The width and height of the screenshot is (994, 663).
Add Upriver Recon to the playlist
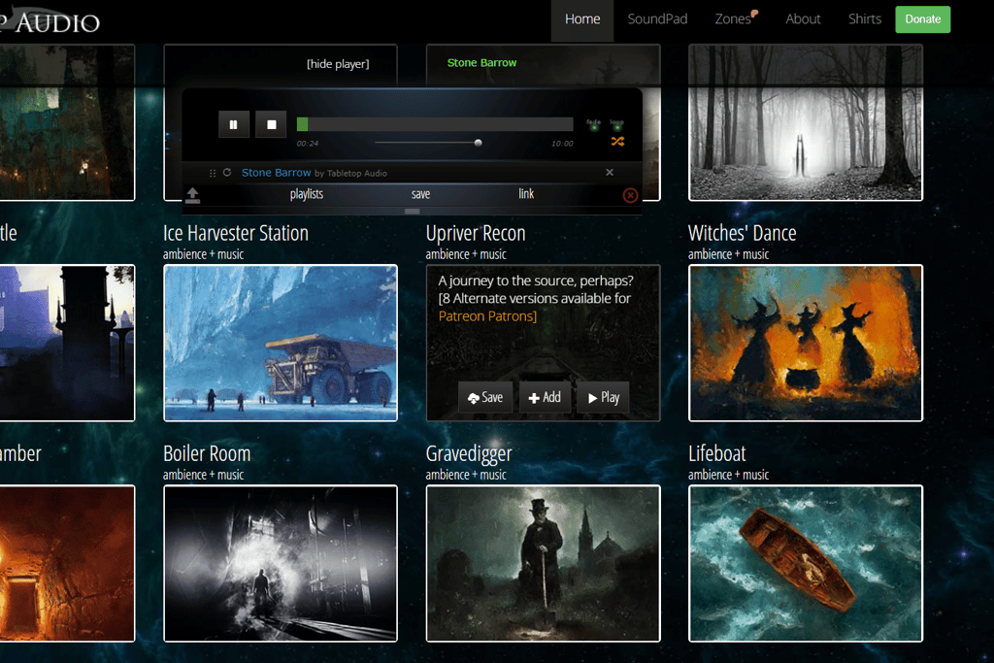545,397
